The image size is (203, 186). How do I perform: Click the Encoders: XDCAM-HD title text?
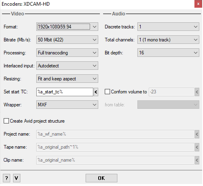click(26, 4)
